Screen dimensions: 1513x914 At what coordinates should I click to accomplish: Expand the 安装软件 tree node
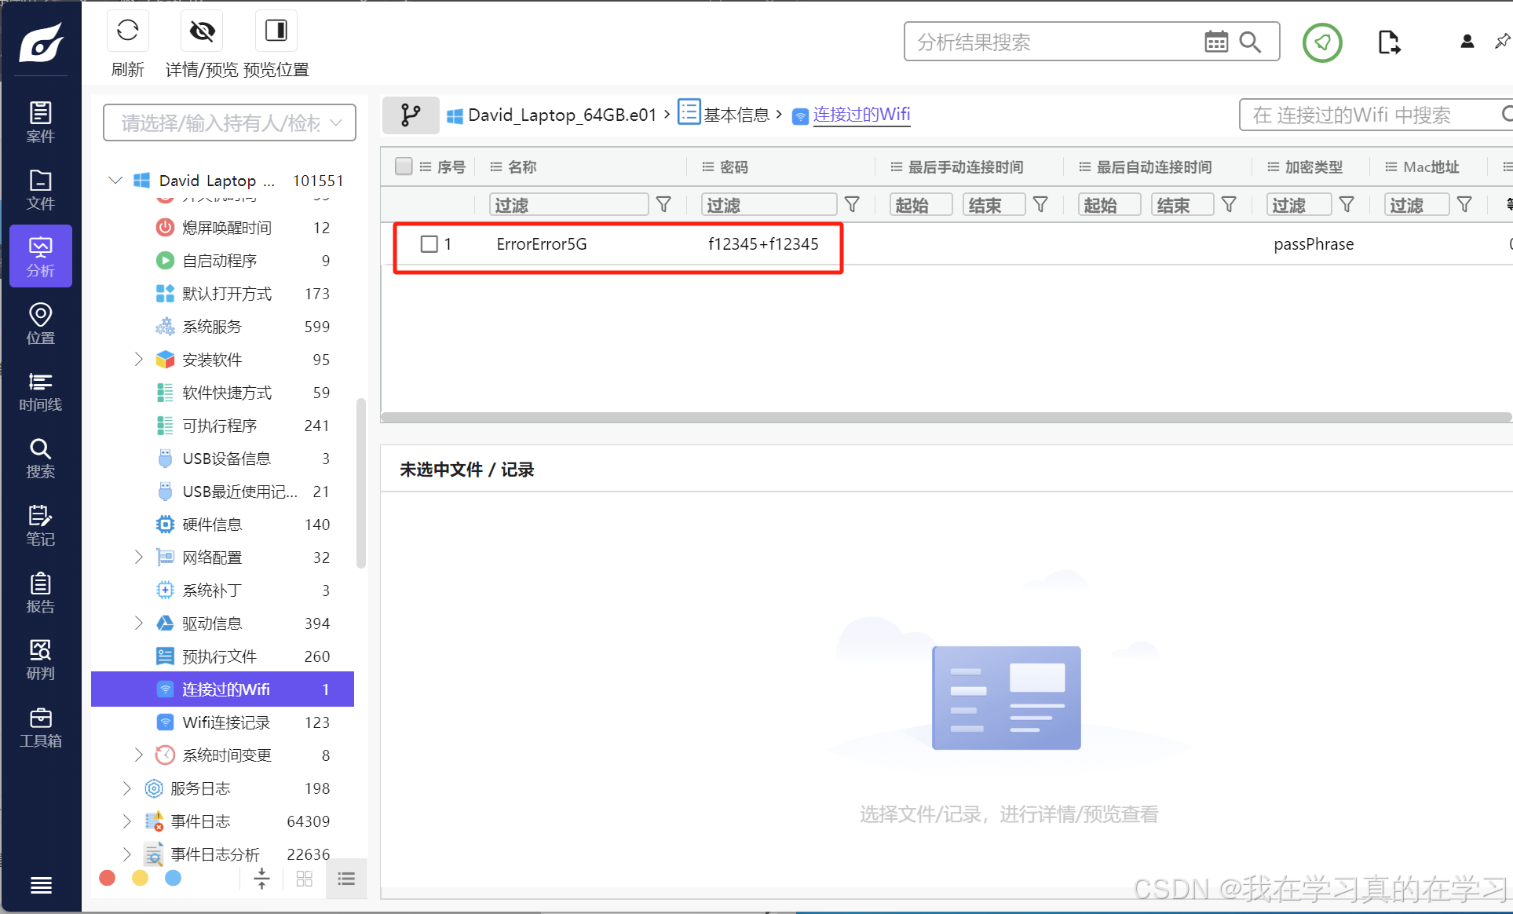(139, 360)
